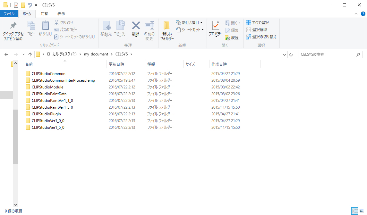Click 切り取り (Cut) scissors icon

(x=56, y=23)
